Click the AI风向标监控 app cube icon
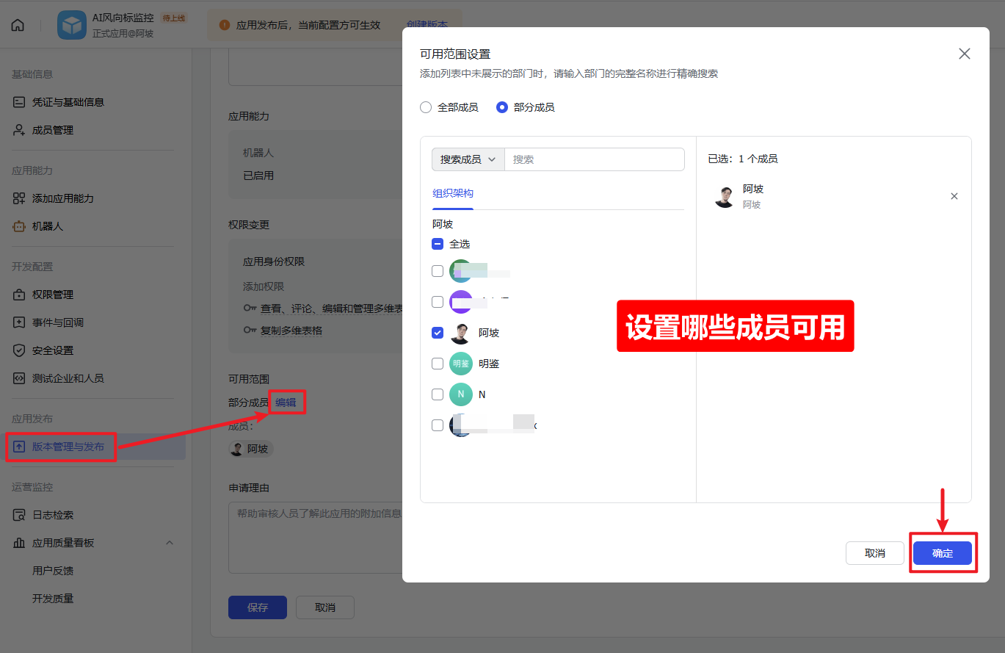 tap(72, 25)
